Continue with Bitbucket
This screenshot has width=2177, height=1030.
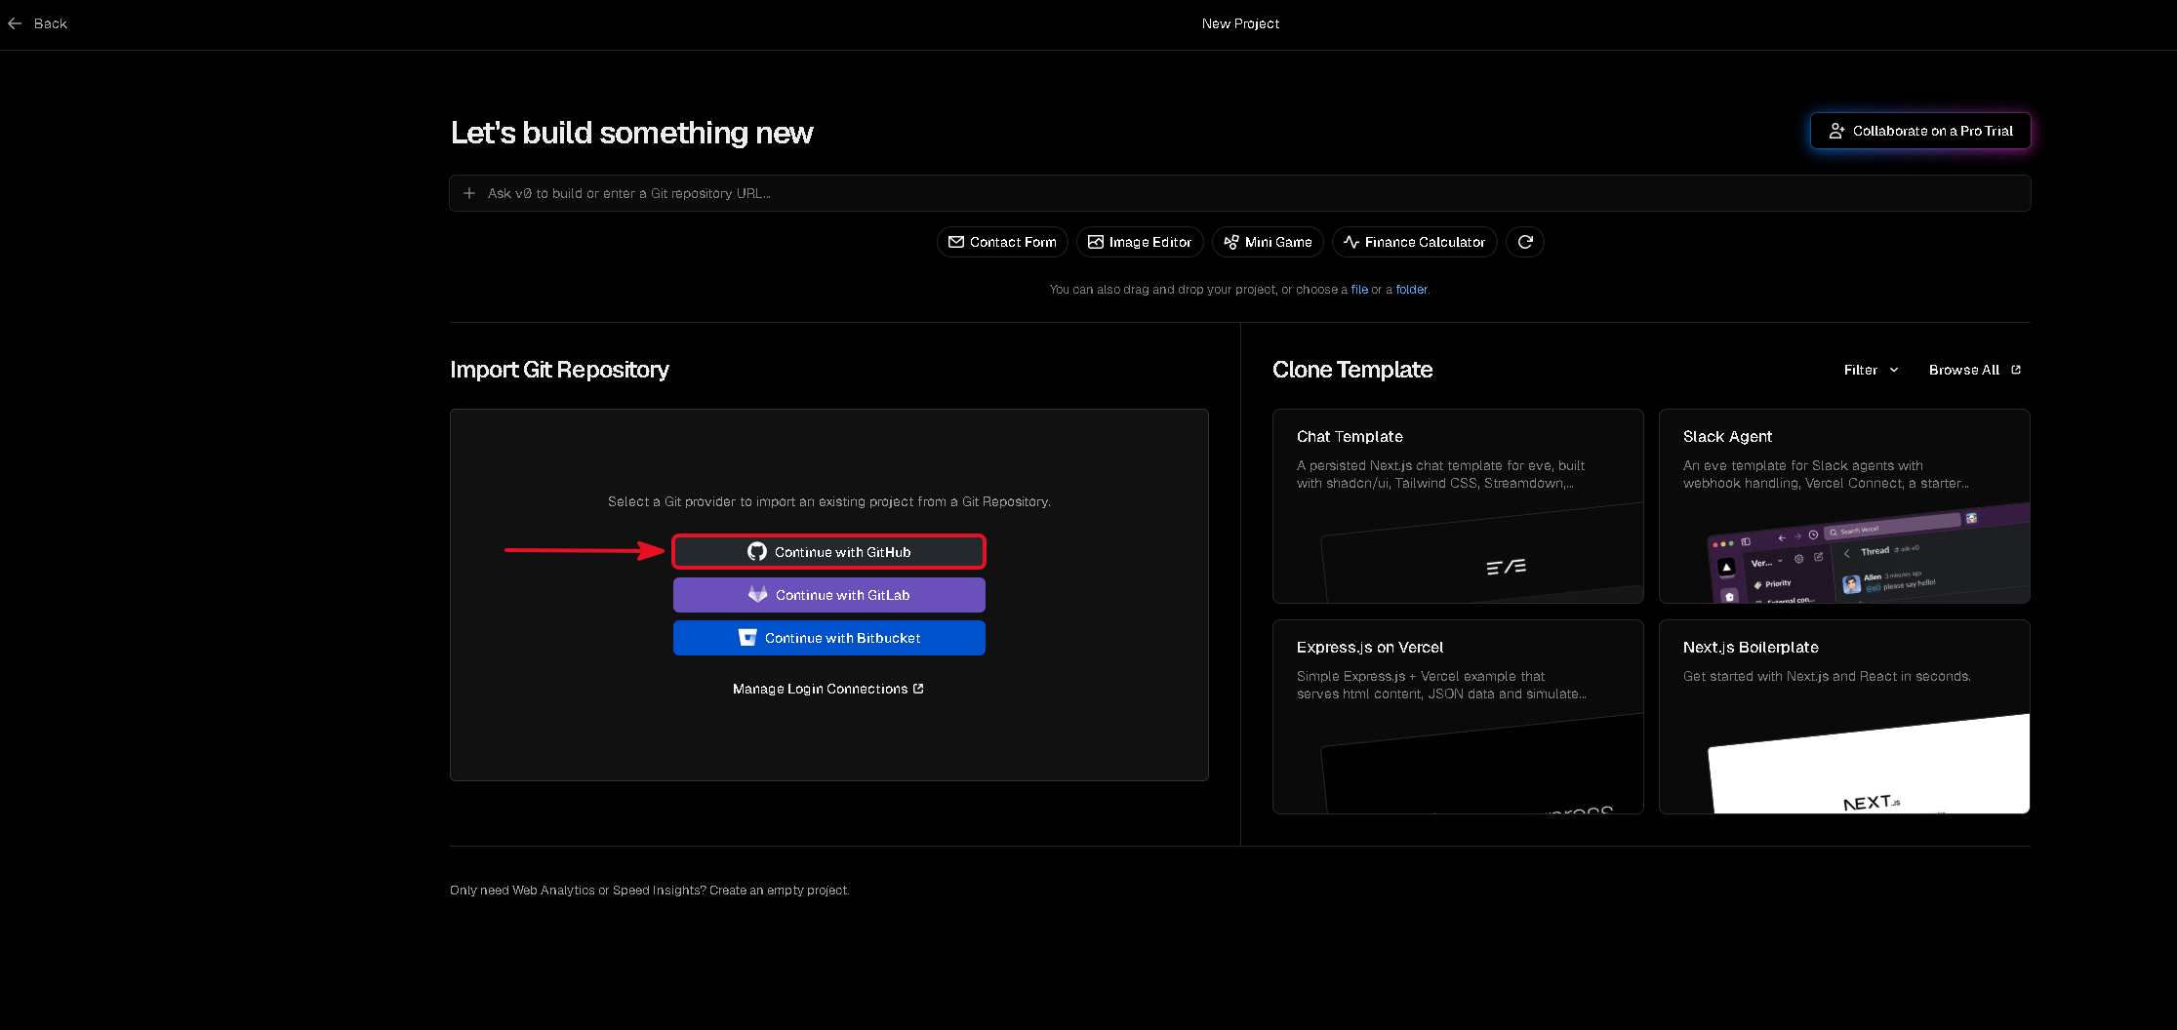click(x=829, y=638)
